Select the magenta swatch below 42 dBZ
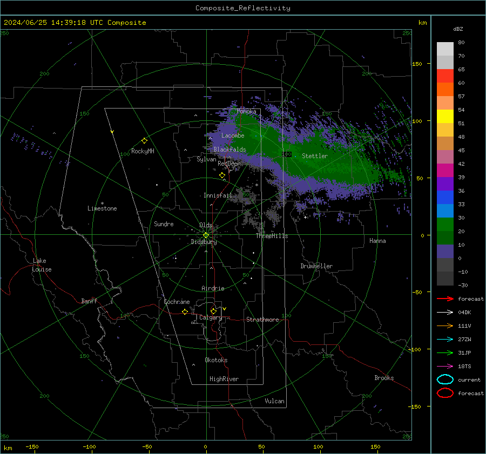 [445, 171]
